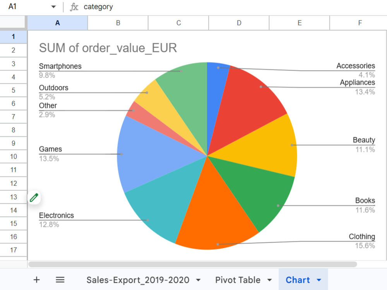Switch to Pivot Table sheet tab
This screenshot has height=290, width=387.
pos(238,280)
